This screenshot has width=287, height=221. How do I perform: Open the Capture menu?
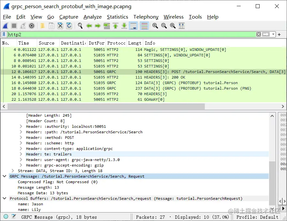click(x=68, y=17)
